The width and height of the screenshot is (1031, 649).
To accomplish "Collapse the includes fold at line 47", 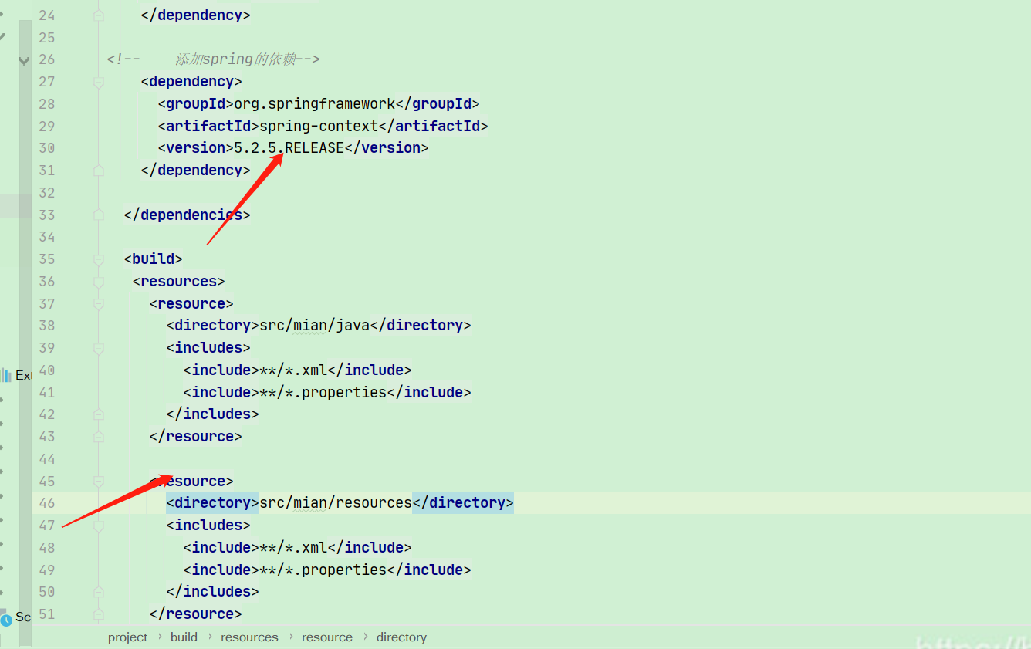I will [x=98, y=526].
